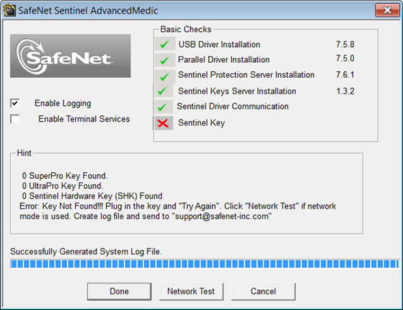The width and height of the screenshot is (403, 310).
Task: Click the USB driver version 7.5.8
Action: point(345,44)
